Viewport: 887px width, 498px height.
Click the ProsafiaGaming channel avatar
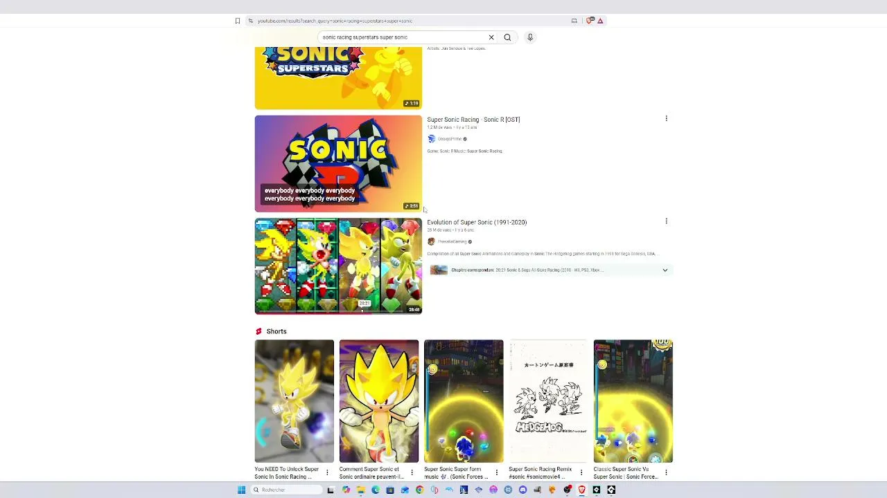[431, 241]
